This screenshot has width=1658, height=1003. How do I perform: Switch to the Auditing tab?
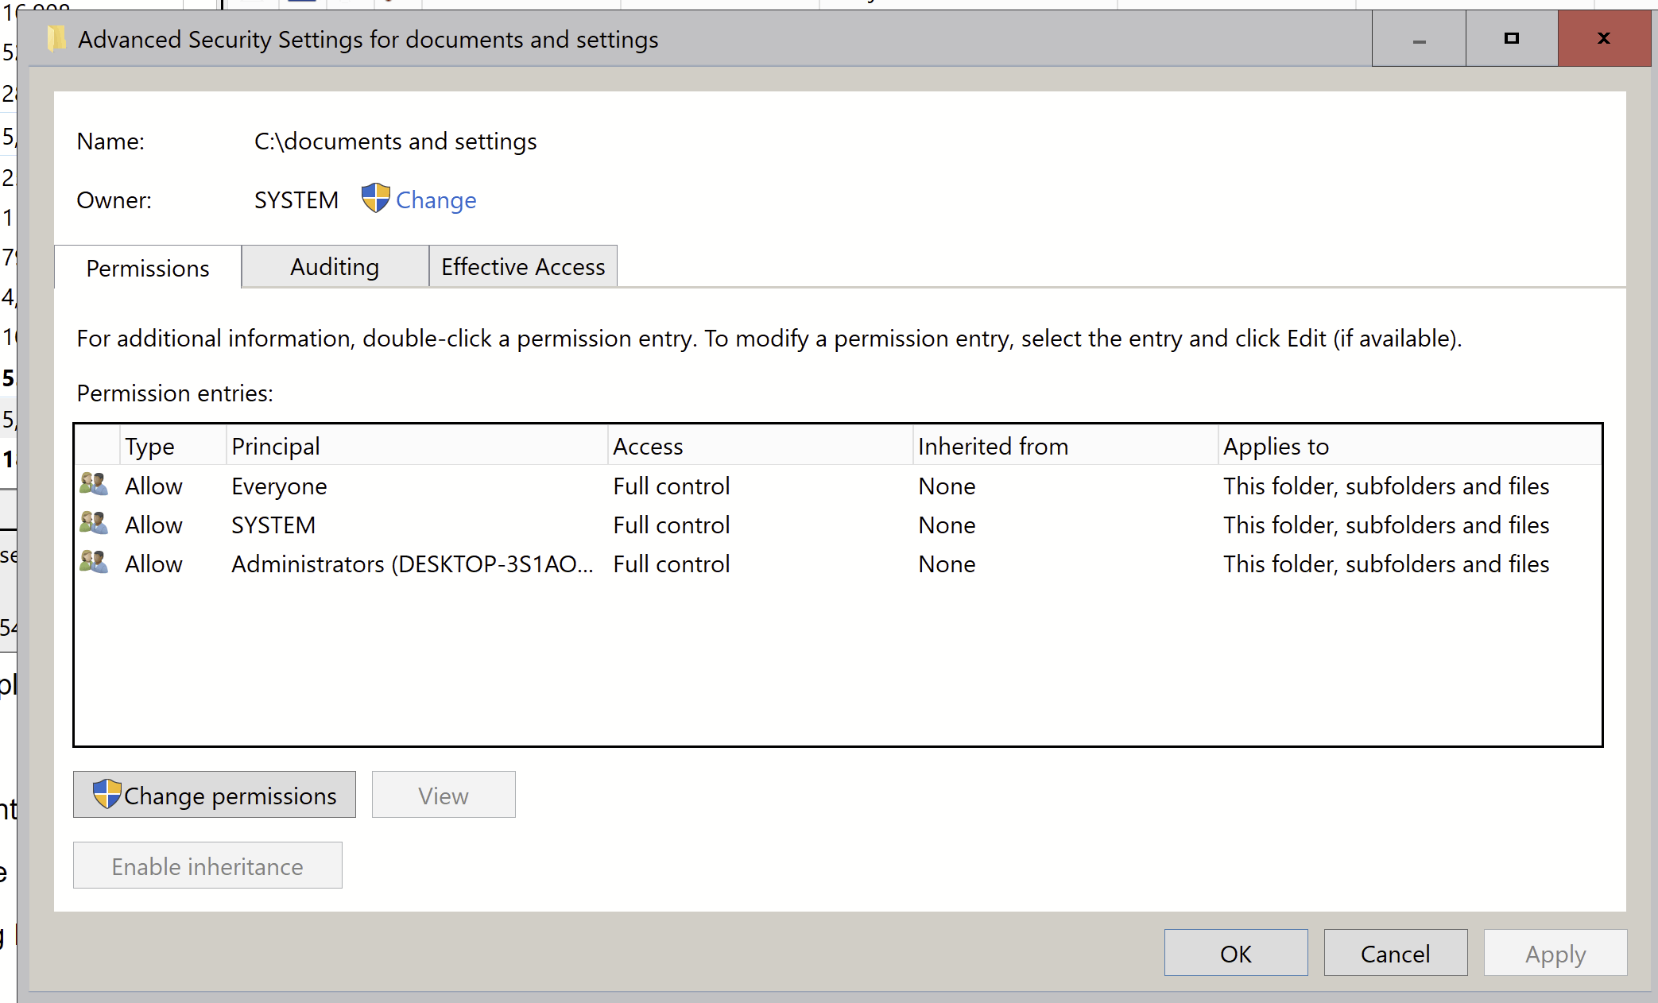pyautogui.click(x=335, y=267)
